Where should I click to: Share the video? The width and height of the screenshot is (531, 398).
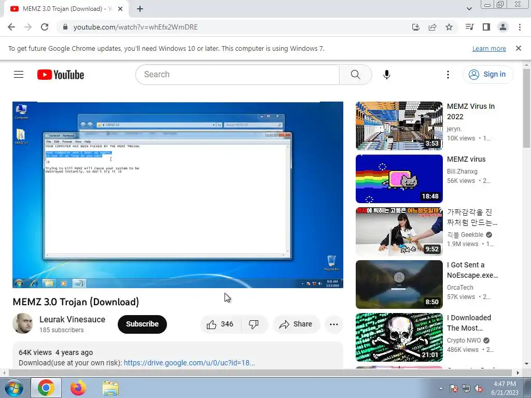point(296,324)
